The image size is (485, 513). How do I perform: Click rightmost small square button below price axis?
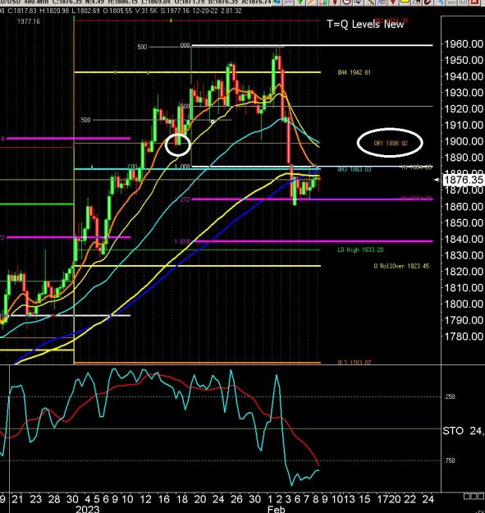[482, 497]
